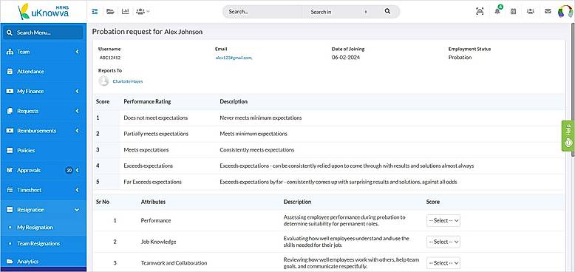Image resolution: width=575 pixels, height=272 pixels.
Task: Expand the Approvals menu chevron
Action: pos(78,171)
